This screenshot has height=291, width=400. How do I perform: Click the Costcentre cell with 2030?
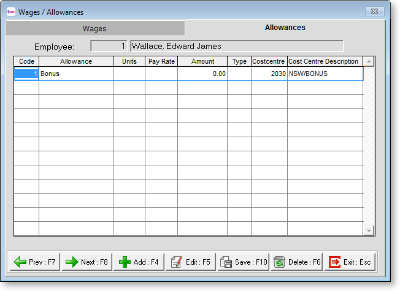[269, 74]
